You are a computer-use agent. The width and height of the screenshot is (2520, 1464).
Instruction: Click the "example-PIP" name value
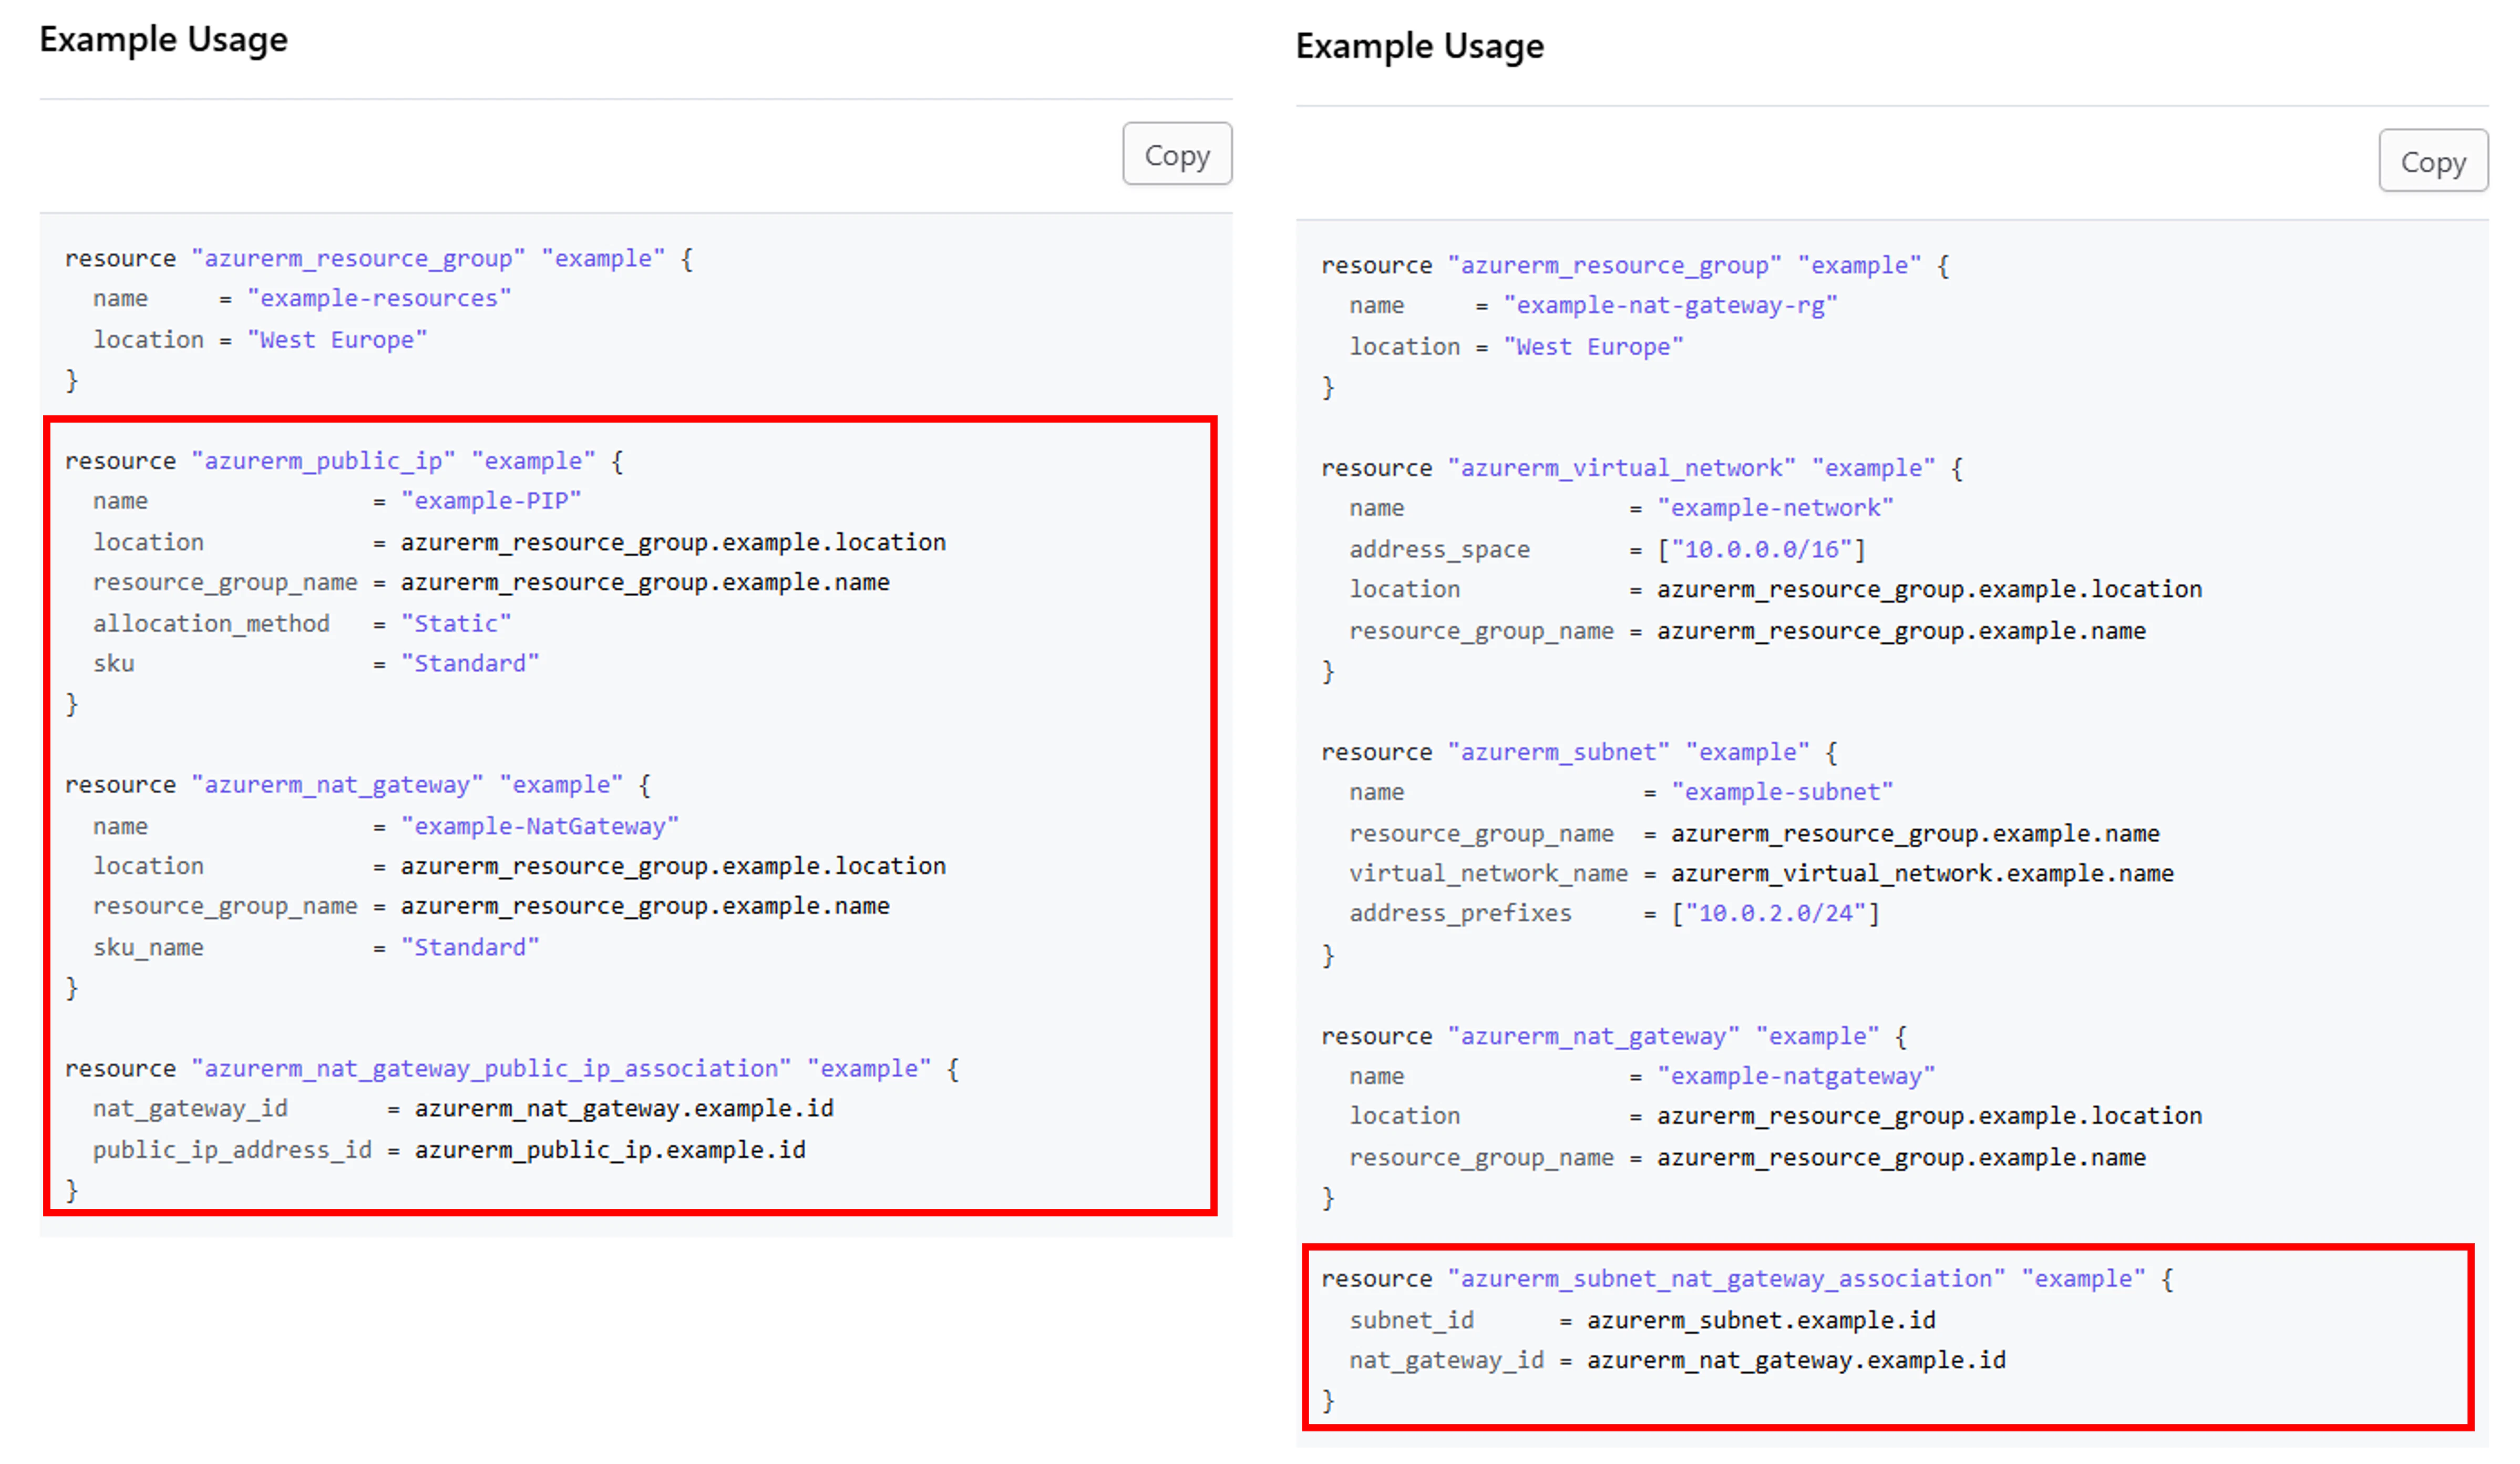(491, 501)
